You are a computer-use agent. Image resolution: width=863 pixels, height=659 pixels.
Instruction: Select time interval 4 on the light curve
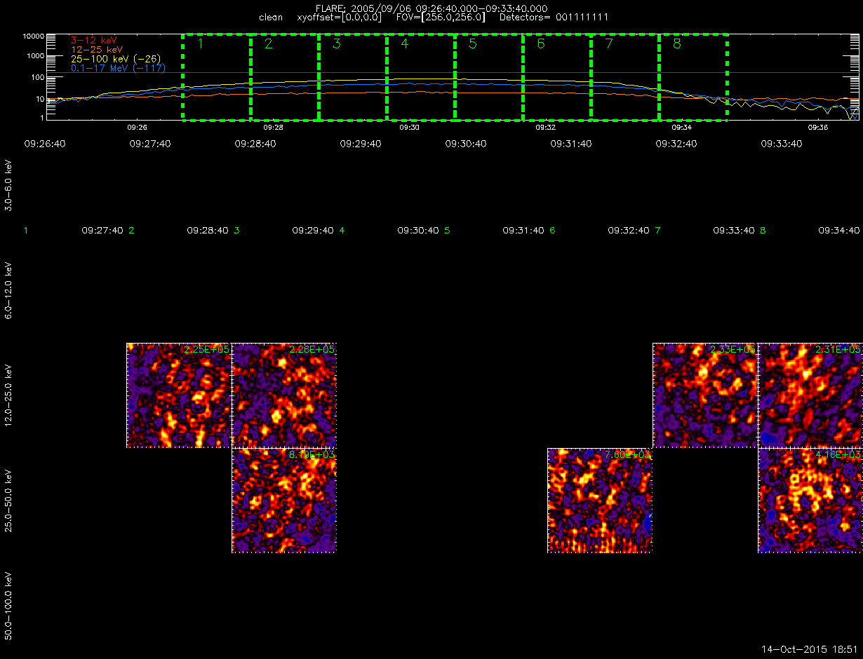click(421, 77)
